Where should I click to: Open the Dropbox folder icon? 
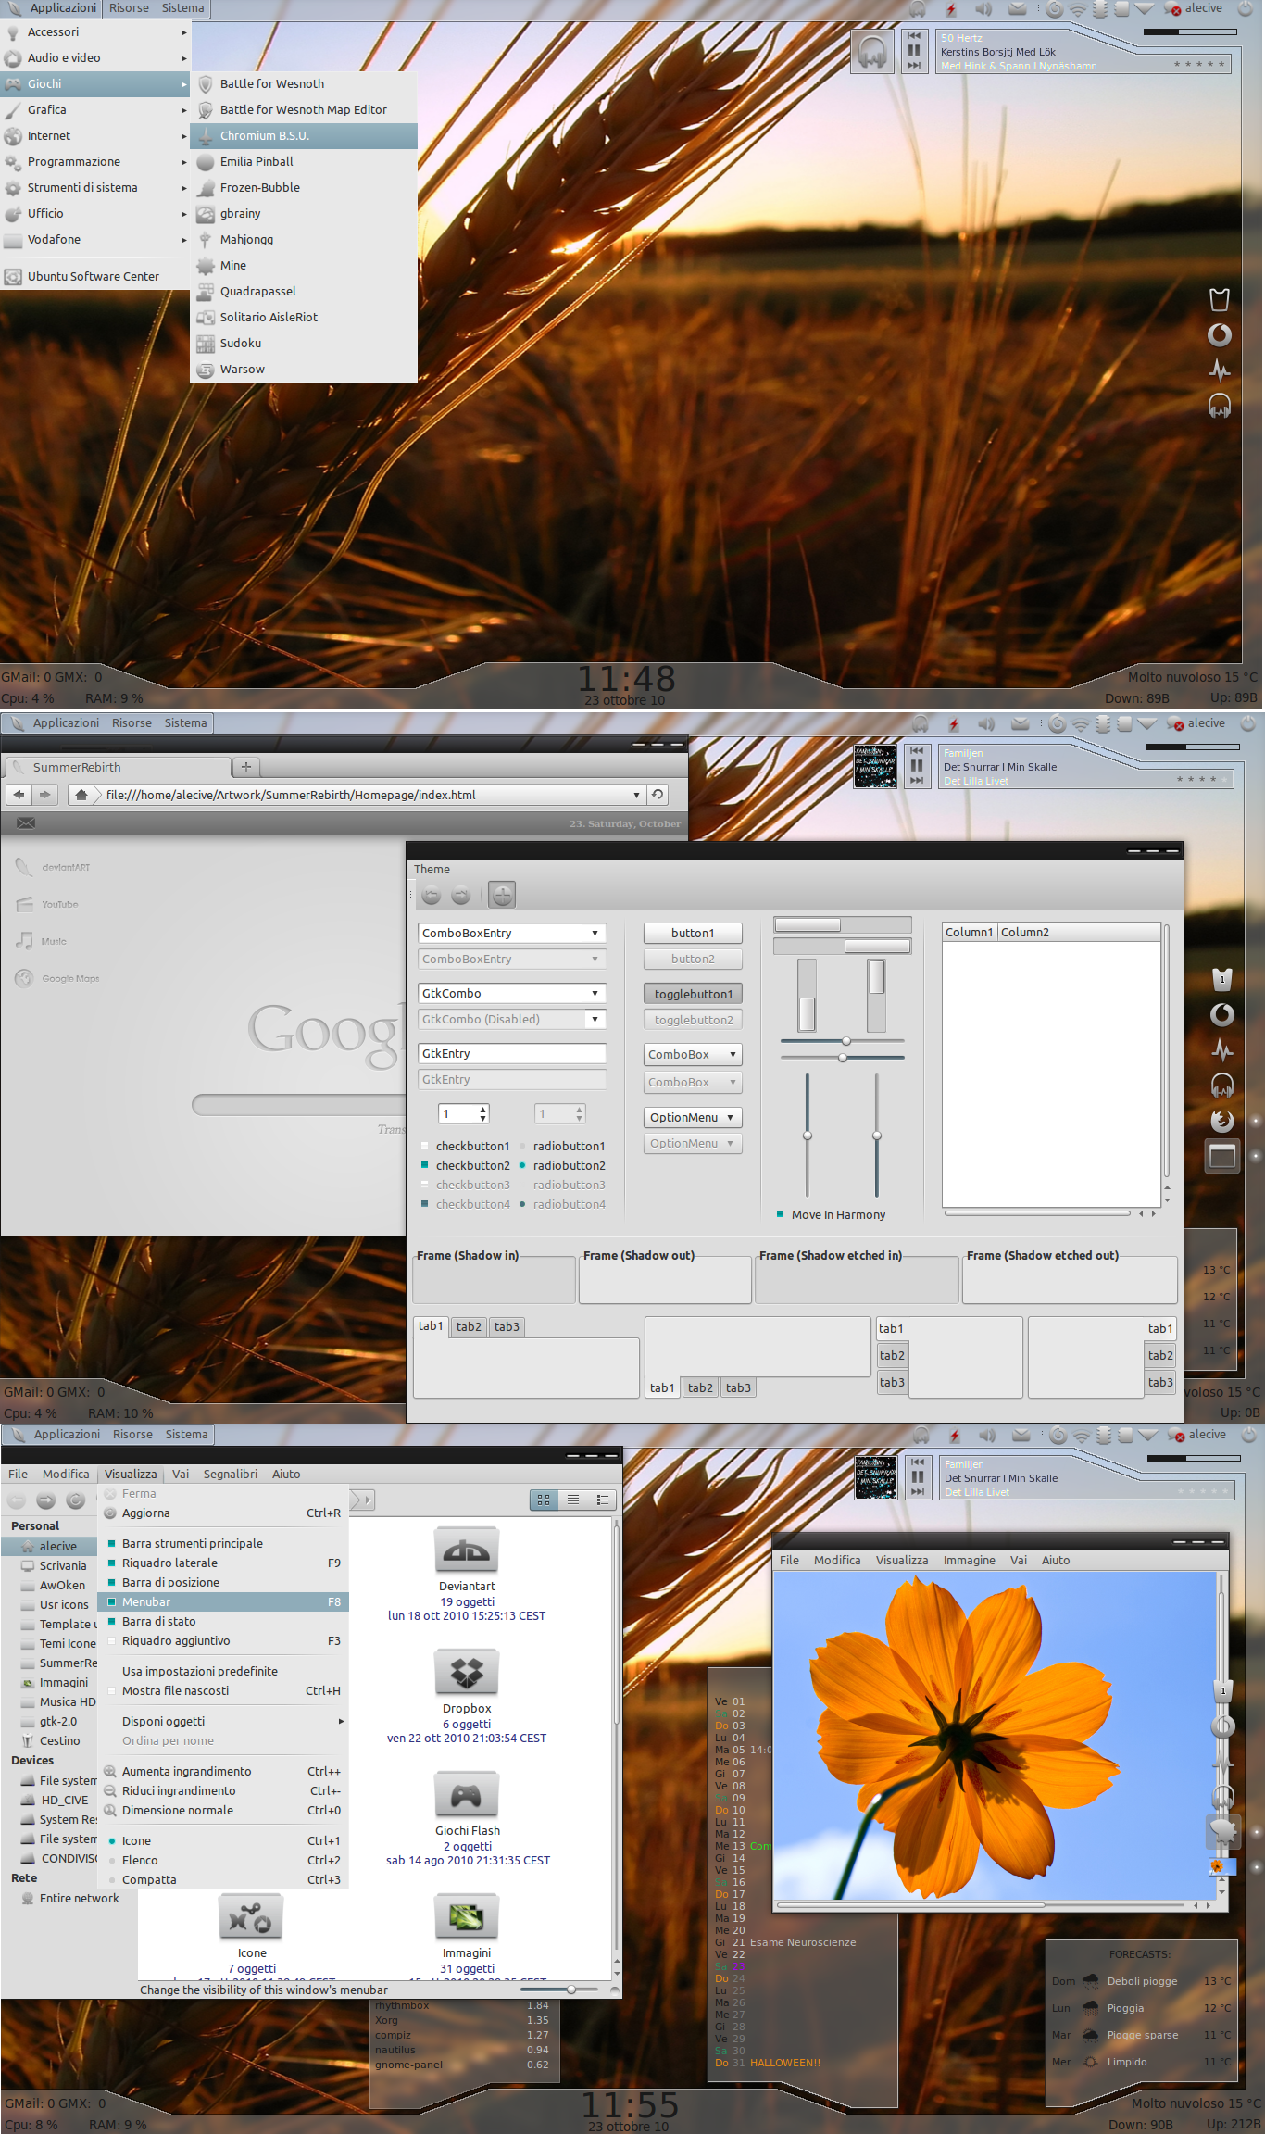click(467, 1674)
